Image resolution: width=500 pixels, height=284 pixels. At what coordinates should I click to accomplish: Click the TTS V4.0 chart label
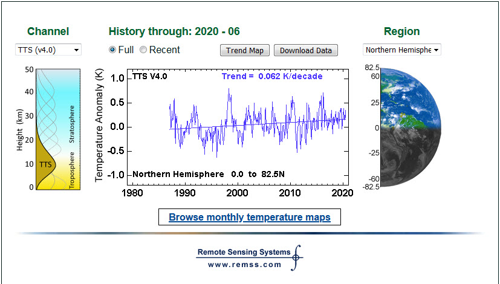(x=149, y=77)
